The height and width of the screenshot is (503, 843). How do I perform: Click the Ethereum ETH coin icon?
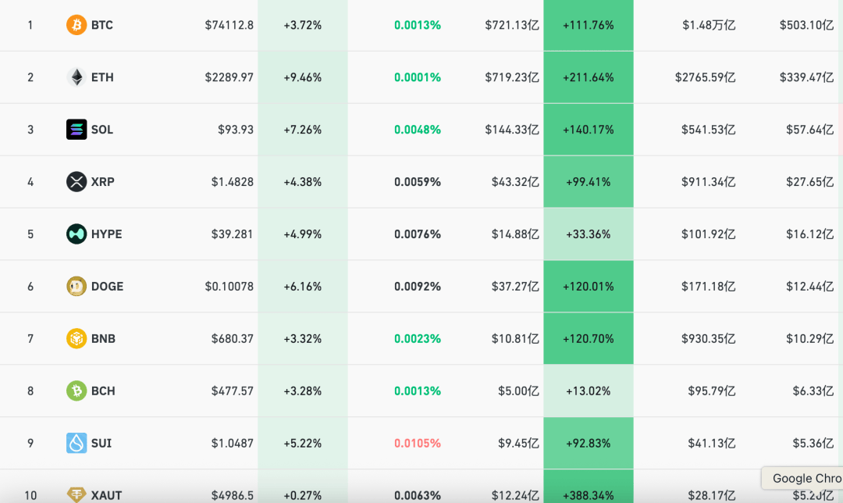point(76,77)
